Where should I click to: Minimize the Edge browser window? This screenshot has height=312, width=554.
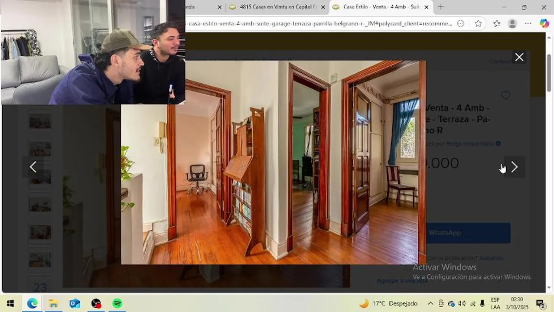(x=504, y=7)
